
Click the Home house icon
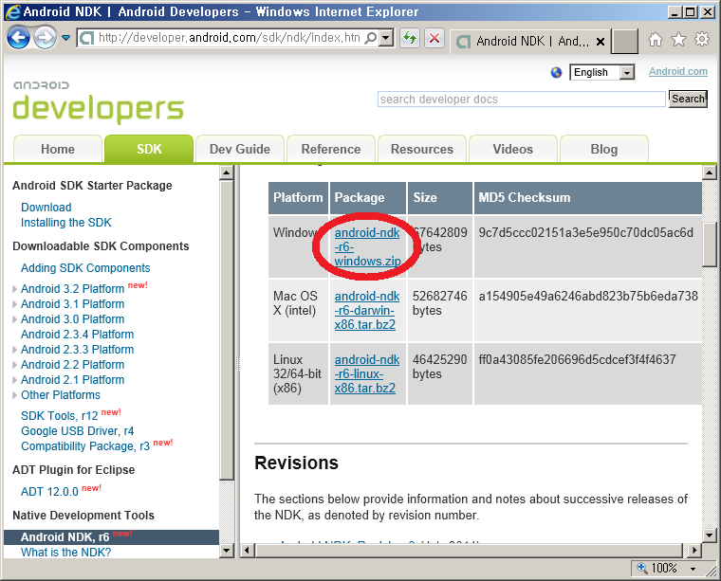click(x=656, y=40)
